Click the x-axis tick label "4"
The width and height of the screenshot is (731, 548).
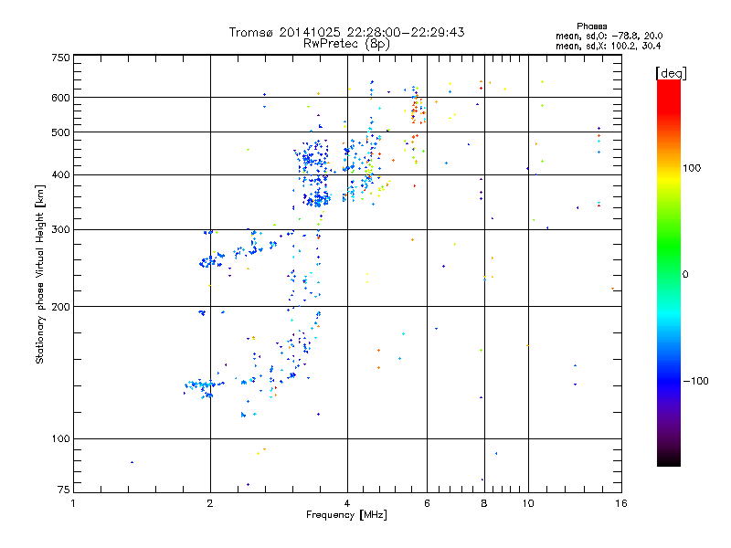click(347, 503)
